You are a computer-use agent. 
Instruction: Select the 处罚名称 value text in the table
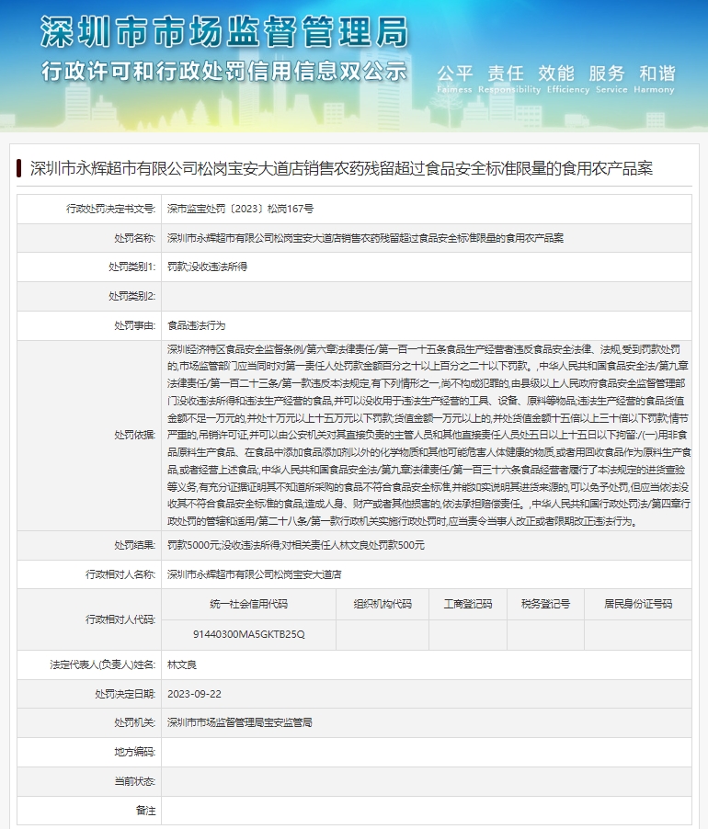[365, 238]
